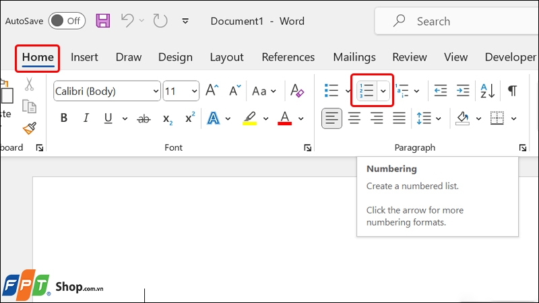Image resolution: width=539 pixels, height=303 pixels.
Task: Toggle Superscript formatting
Action: (190, 118)
